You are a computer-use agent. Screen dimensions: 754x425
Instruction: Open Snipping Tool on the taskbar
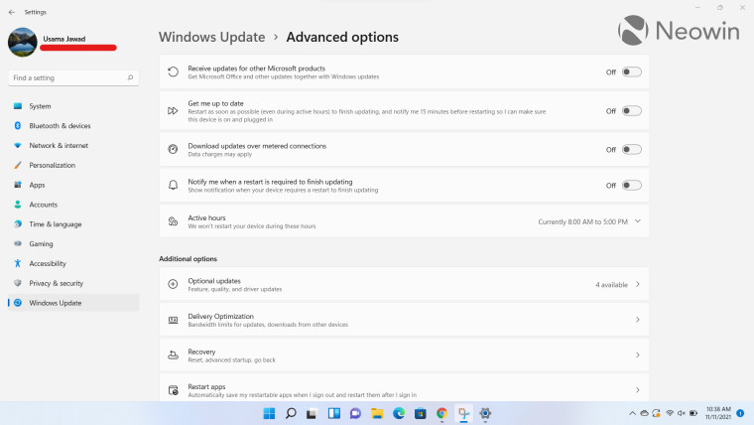click(463, 413)
